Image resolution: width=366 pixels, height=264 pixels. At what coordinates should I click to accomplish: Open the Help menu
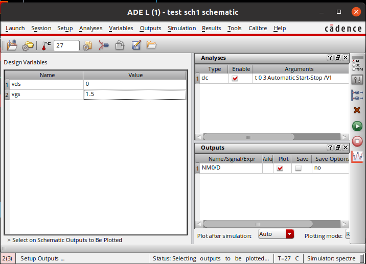pos(280,28)
